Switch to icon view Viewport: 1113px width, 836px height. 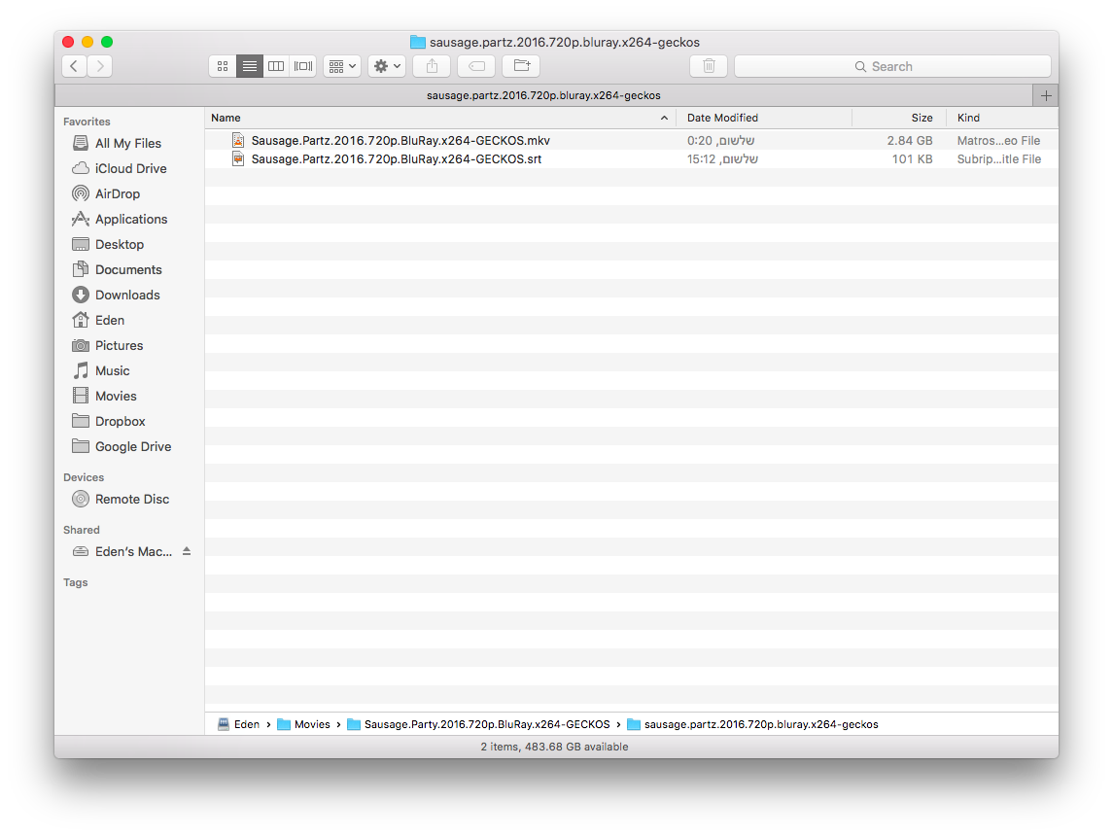point(223,66)
